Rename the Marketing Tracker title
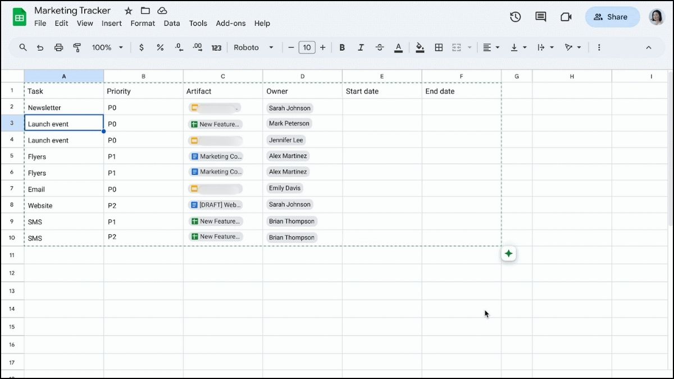Screen dimensions: 674x379 pos(72,11)
